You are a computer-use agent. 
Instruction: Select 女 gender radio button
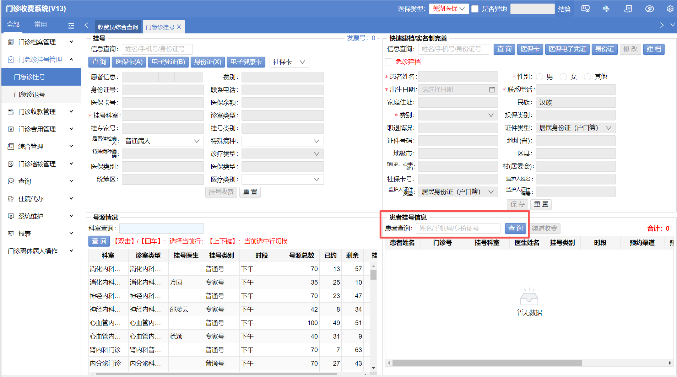coord(563,77)
